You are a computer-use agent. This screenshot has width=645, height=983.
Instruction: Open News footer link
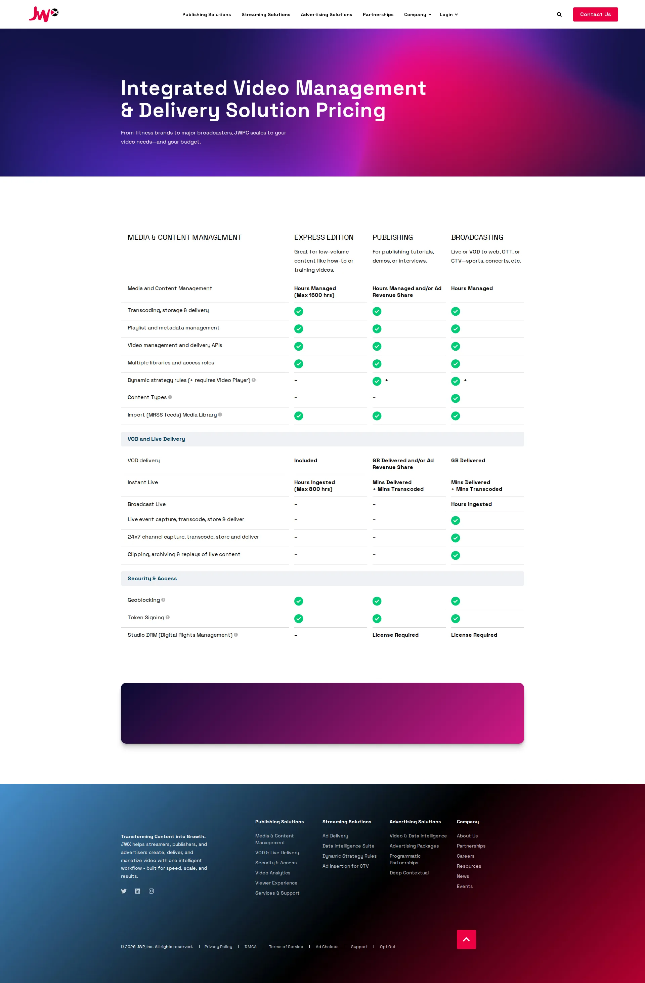[463, 876]
